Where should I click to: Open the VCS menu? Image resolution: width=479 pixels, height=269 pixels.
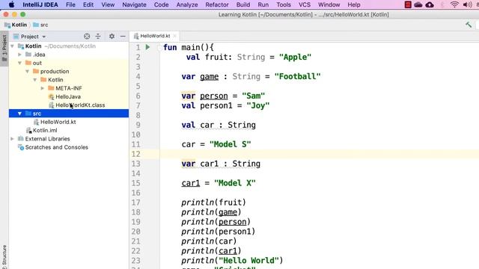coord(305,4)
